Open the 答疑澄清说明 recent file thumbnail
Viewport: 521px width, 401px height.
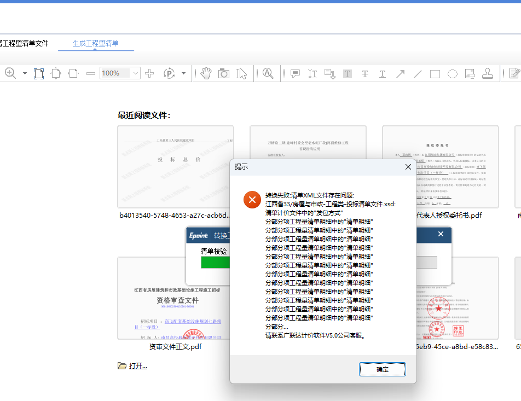(x=308, y=143)
